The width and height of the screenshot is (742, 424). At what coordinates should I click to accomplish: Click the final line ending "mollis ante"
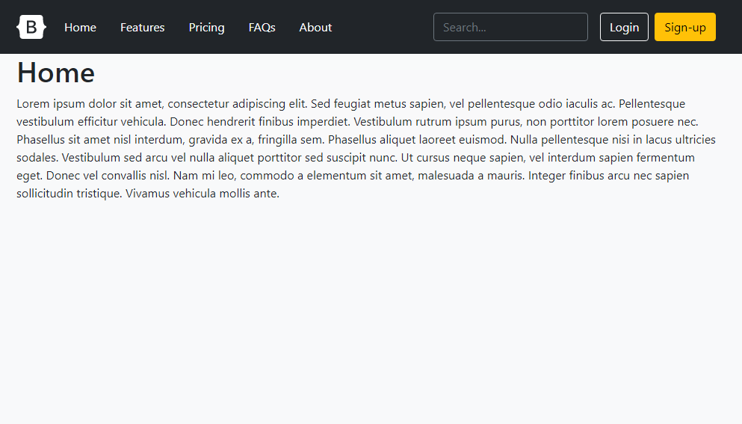(x=148, y=194)
